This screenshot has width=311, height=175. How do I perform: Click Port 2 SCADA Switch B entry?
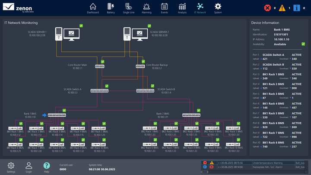tap(277, 67)
